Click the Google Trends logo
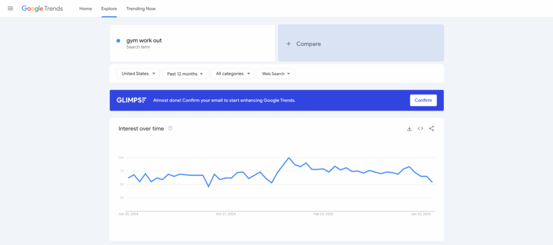 pos(42,9)
